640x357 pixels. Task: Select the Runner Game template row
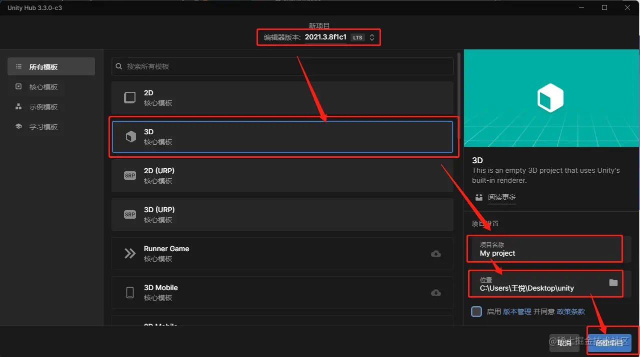(x=282, y=254)
